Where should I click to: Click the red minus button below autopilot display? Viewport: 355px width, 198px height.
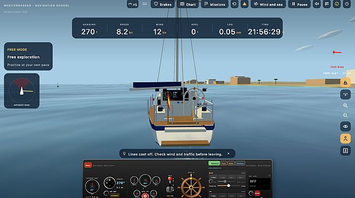click(257, 193)
